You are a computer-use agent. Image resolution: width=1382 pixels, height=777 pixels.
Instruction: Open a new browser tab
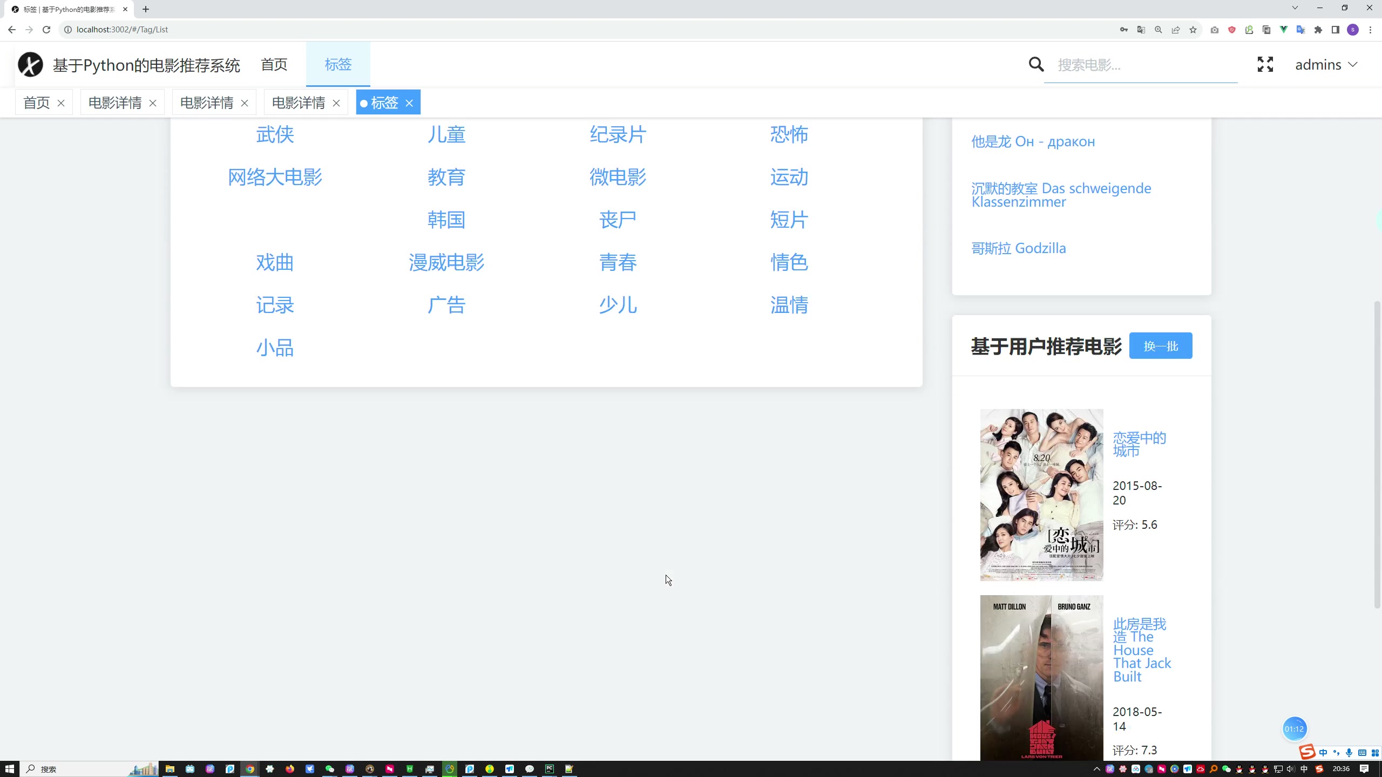146,9
